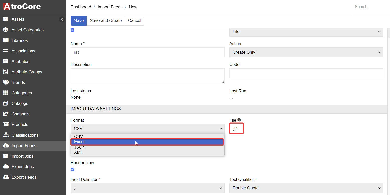Toggle the checkbox above the Name field
The height and width of the screenshot is (195, 390).
click(72, 30)
